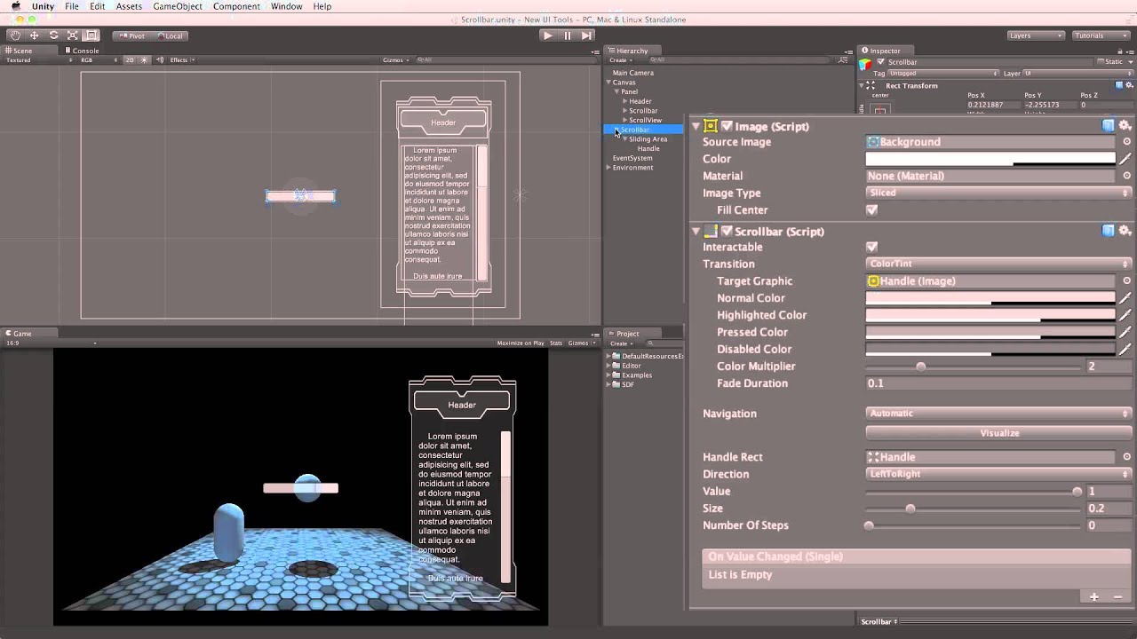Viewport: 1137px width, 639px height.
Task: Collapse the Canvas item in Hierarchy
Action: point(609,83)
